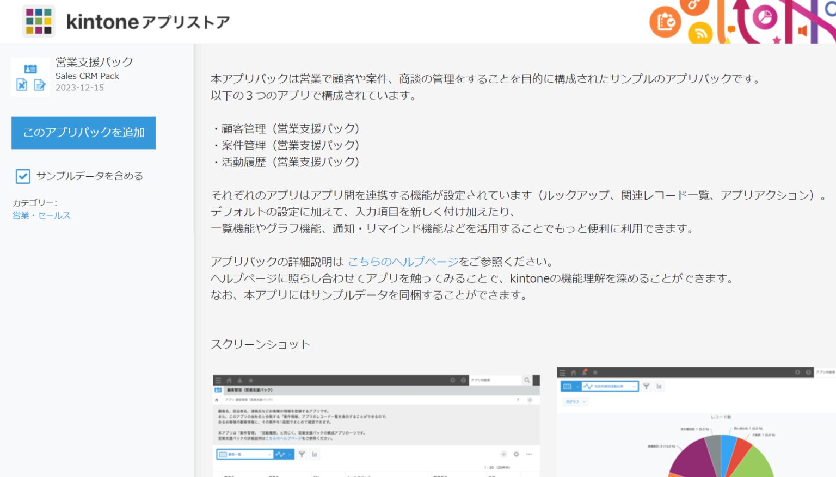Click the star favorite icon in the navigation bar

pos(250,381)
